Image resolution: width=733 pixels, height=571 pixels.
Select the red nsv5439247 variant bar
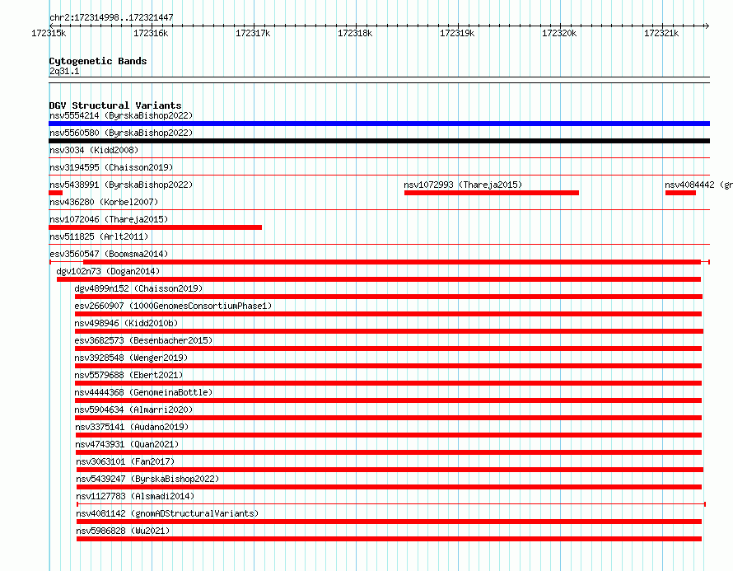click(389, 487)
